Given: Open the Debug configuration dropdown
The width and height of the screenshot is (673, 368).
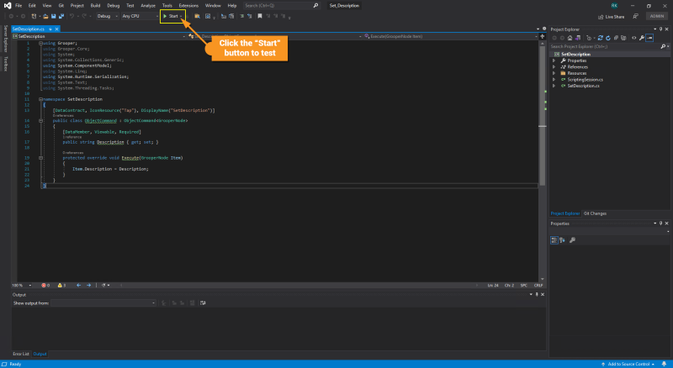Looking at the screenshot, I should 108,16.
